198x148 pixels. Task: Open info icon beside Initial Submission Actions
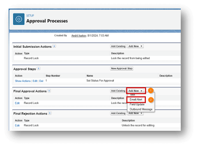click(x=54, y=46)
